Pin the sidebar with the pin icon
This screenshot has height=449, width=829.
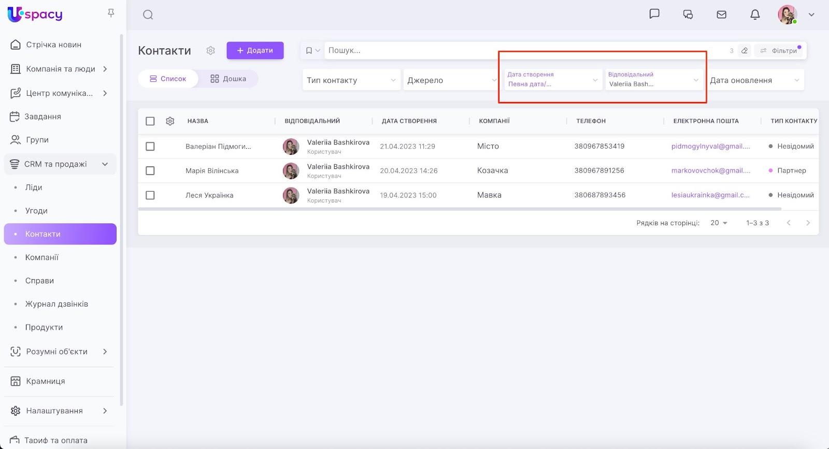click(x=111, y=13)
